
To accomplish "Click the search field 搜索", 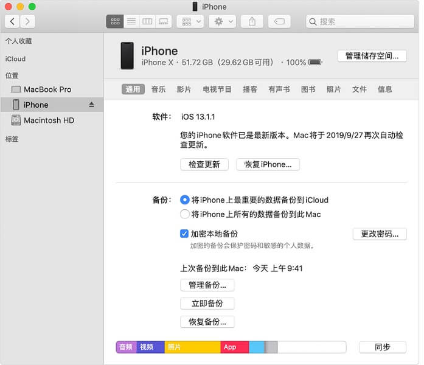I will (360, 22).
